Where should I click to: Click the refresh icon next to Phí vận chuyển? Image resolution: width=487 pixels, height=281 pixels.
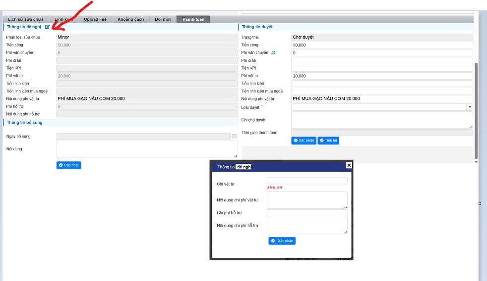(273, 52)
